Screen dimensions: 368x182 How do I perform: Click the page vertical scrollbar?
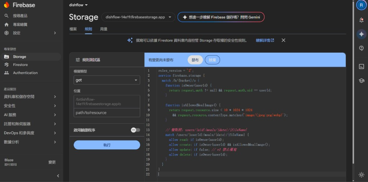(x=354, y=82)
